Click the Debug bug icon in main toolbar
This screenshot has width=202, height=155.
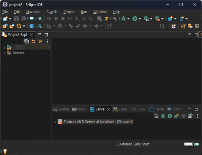[124, 19]
